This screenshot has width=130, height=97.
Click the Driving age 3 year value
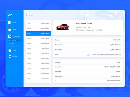(118, 71)
